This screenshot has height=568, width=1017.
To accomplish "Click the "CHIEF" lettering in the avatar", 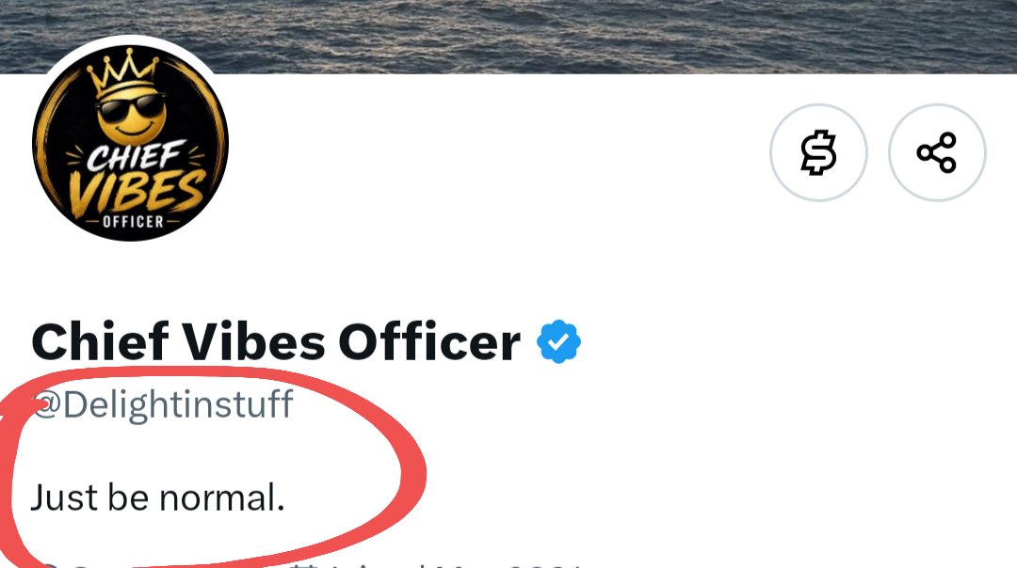I will (135, 157).
